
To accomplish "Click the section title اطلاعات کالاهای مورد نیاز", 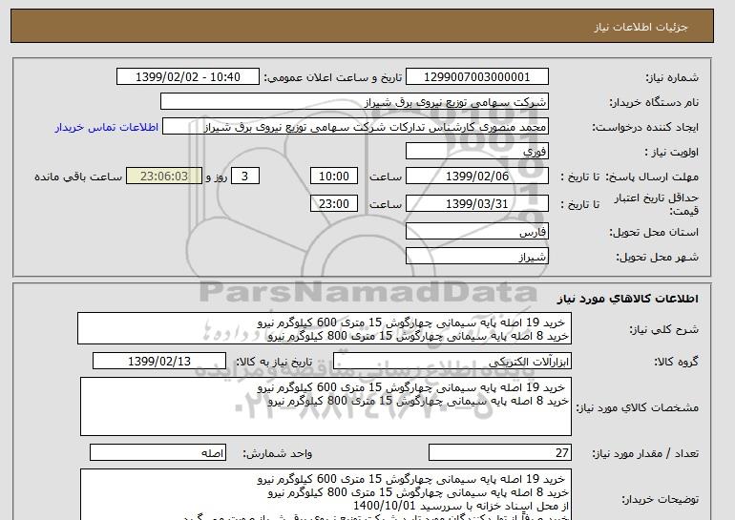I will 627,298.
